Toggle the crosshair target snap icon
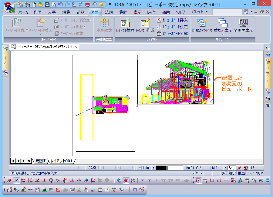 [x=65, y=180]
